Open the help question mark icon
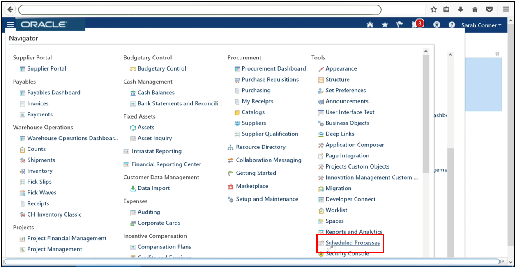Viewport: 516px width, 269px height. click(x=451, y=24)
